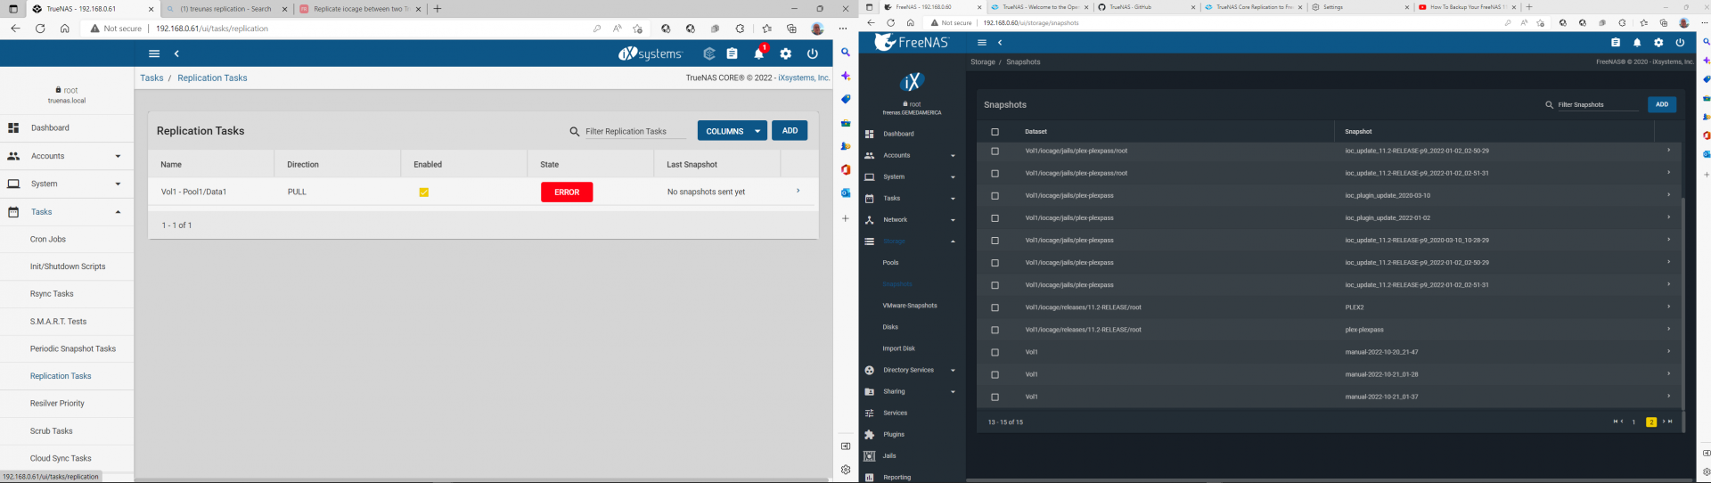
Task: Expand the Vol1 - Pool1/Data1 replication row
Action: pos(798,191)
